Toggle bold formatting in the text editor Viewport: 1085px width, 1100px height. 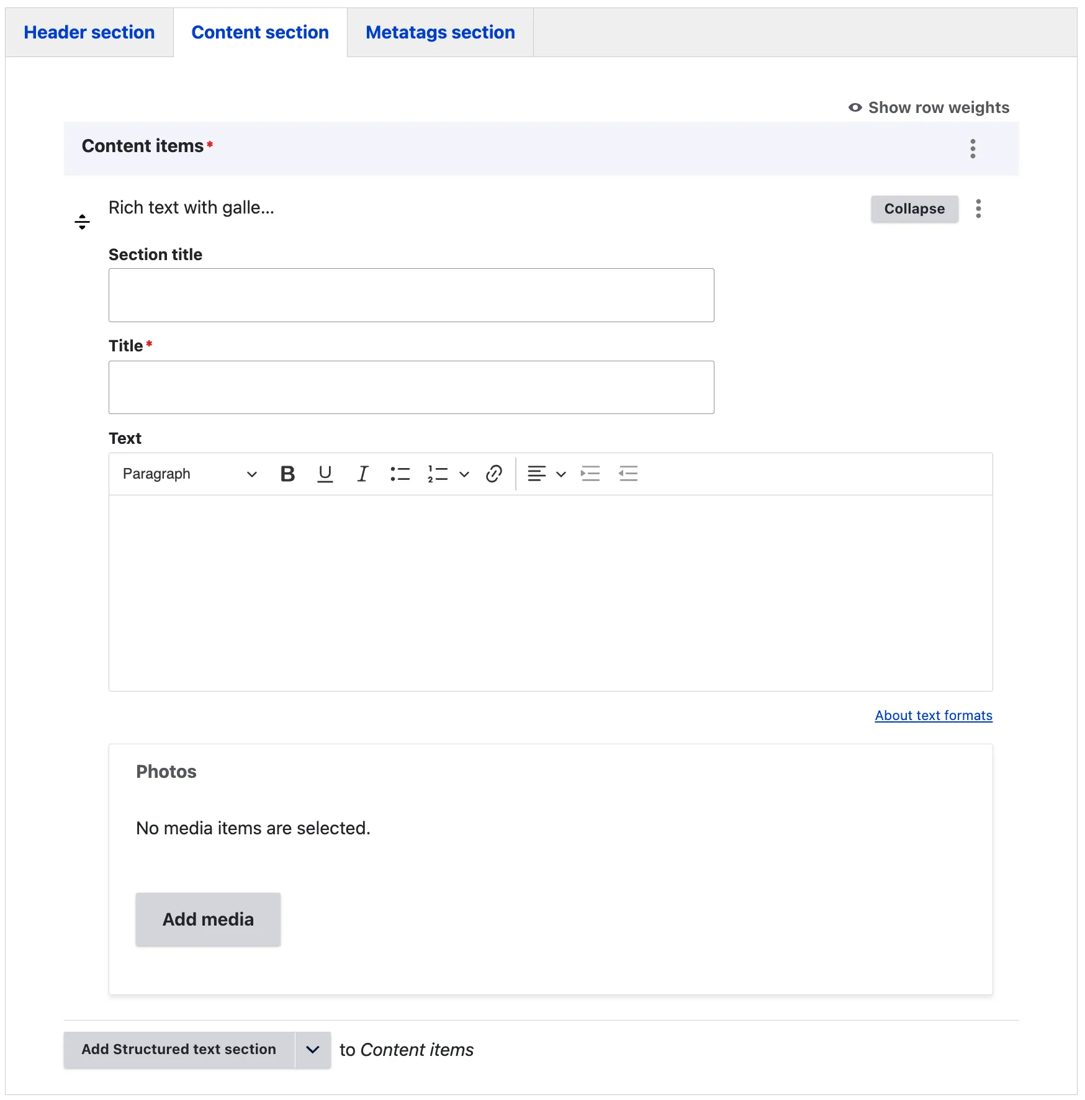[x=287, y=474]
